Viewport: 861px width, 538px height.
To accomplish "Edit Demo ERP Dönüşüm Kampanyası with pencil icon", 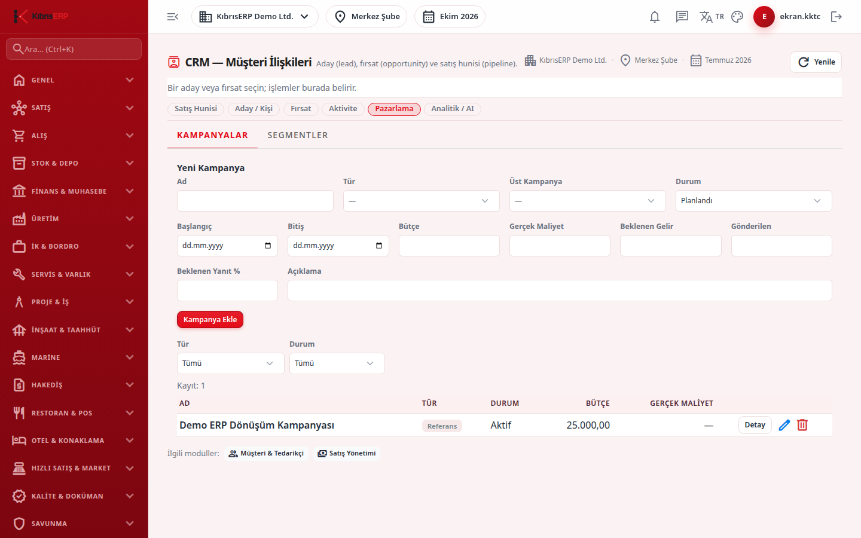I will [784, 425].
